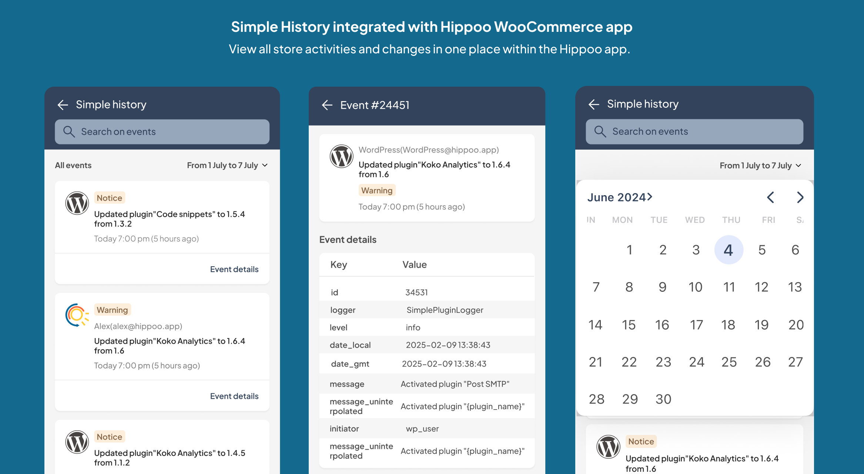Click WordPress logo on Koko Analytics 1.4.5 event
This screenshot has height=474, width=864.
tap(77, 442)
